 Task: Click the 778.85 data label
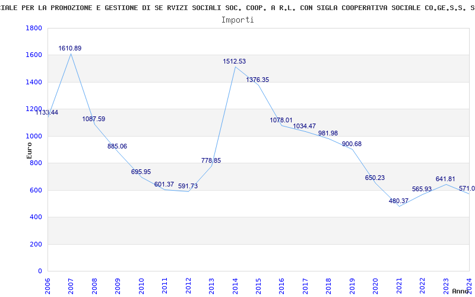[211, 160]
